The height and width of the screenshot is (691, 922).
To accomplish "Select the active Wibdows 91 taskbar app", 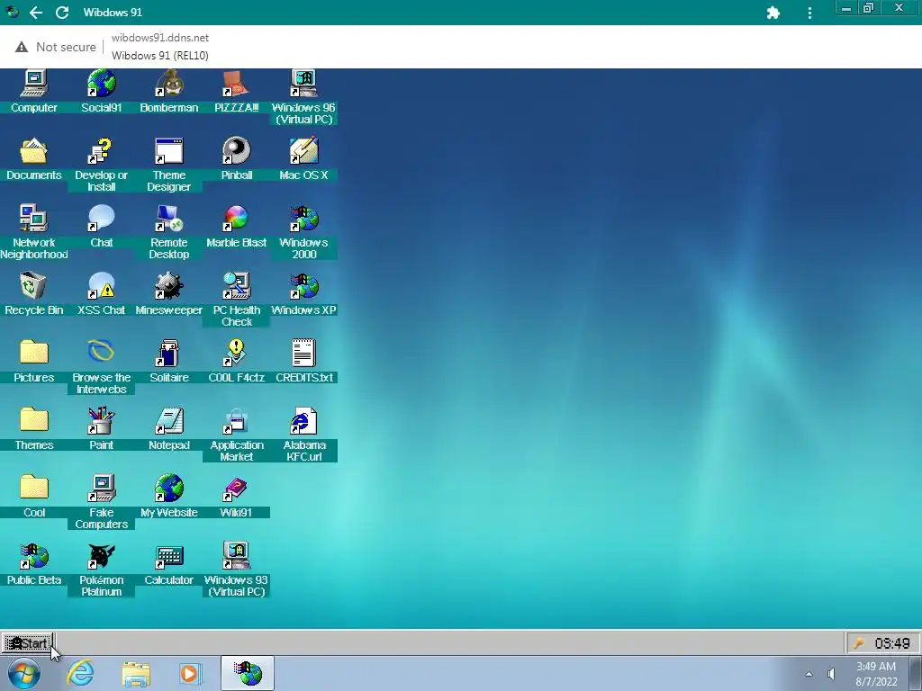I will coord(248,673).
